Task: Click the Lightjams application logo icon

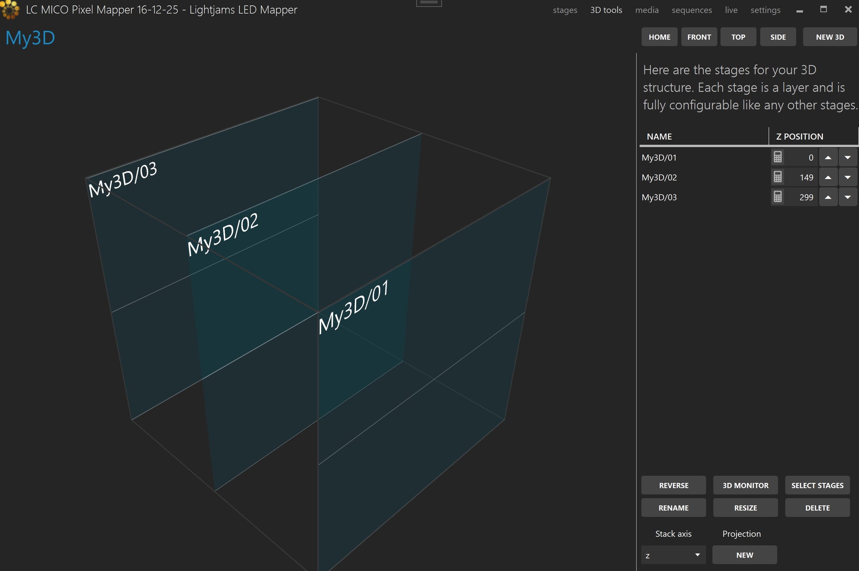Action: point(10,9)
